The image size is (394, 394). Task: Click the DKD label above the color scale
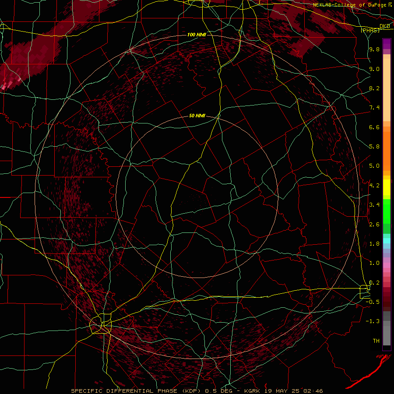(x=385, y=26)
